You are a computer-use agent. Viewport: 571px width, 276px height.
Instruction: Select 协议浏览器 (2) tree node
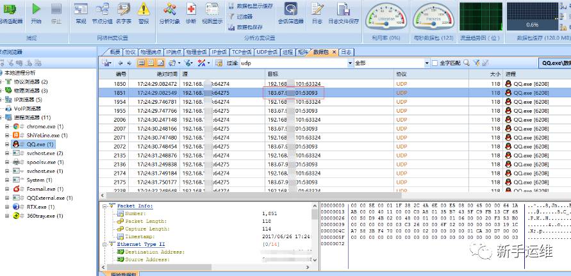pyautogui.click(x=31, y=81)
